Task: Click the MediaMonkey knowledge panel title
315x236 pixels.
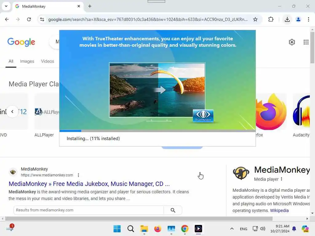Action: tap(282, 170)
